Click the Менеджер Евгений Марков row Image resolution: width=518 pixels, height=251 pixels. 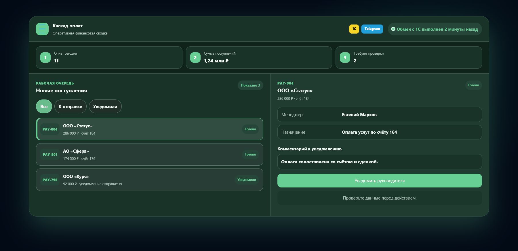pyautogui.click(x=380, y=114)
